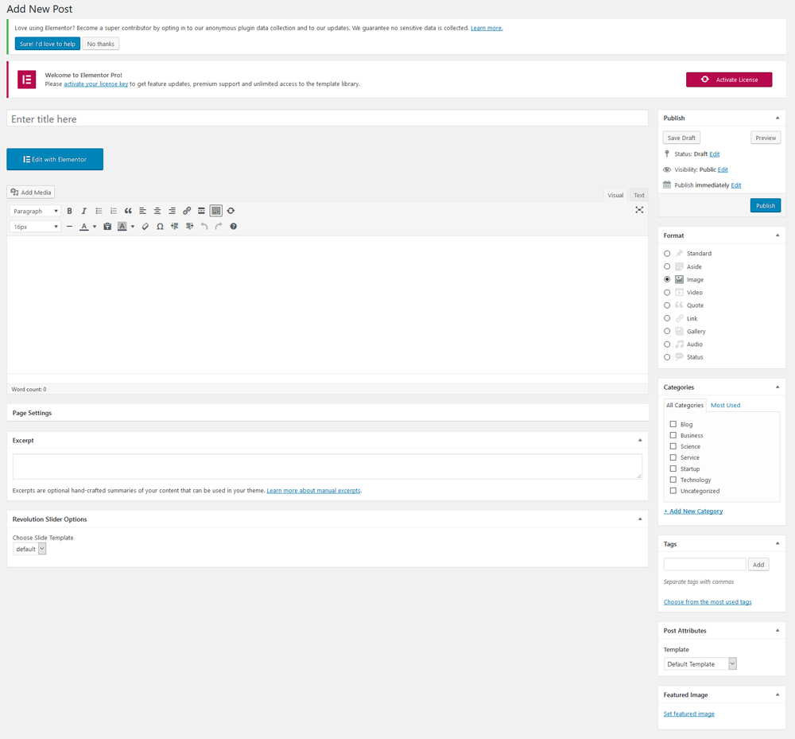Click the Publish button

(765, 205)
